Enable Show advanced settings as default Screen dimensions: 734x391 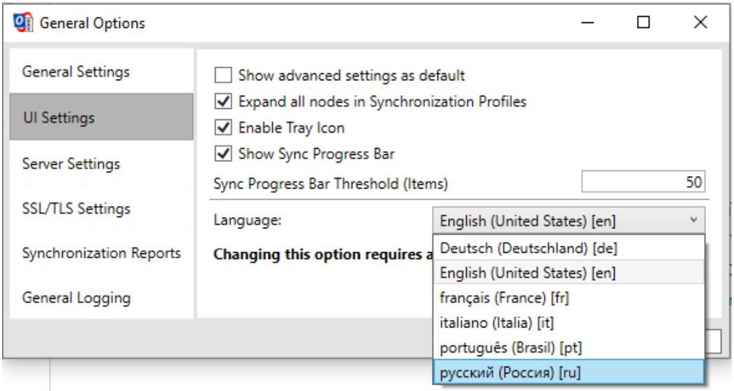[223, 75]
